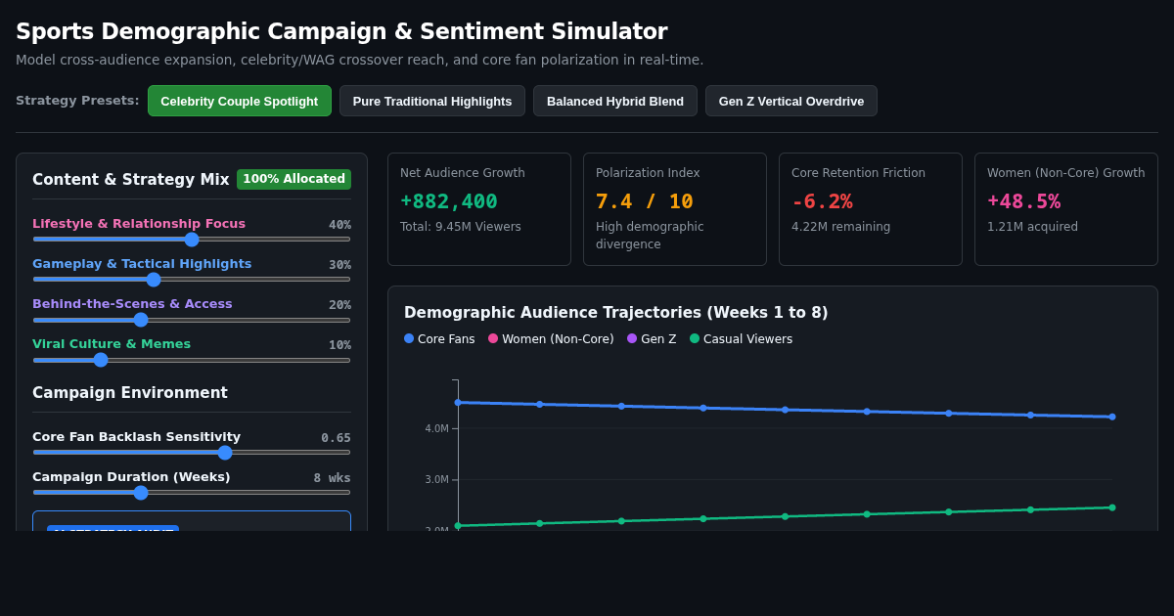Viewport: 1174px width, 616px height.
Task: Adjust the Lifestyle & Relationship Focus slider
Action: point(192,239)
